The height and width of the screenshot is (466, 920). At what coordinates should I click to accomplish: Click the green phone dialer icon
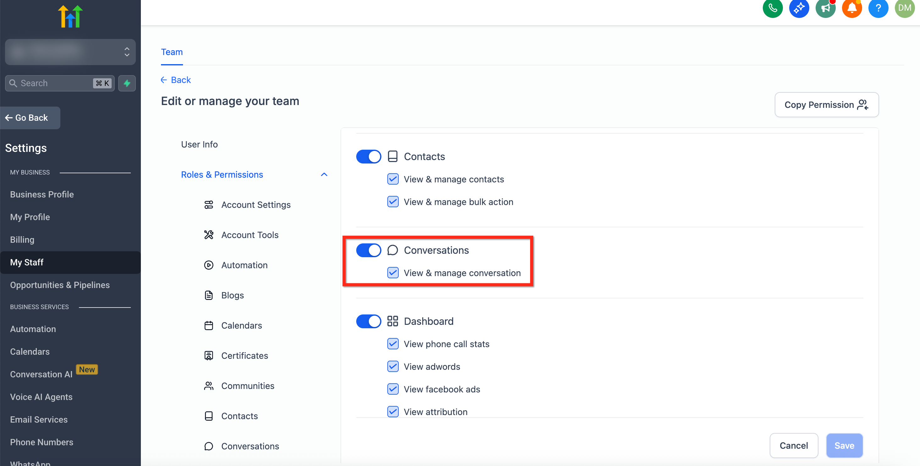pos(772,8)
